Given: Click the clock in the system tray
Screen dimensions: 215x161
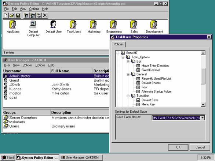Looking at the screenshot, I should pos(206,158).
